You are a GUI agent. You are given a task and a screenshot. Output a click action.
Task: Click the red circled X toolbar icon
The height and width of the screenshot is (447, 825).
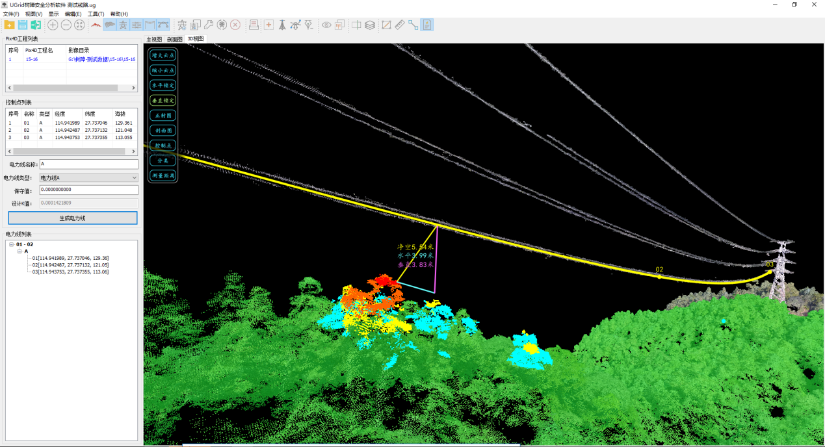click(x=235, y=25)
